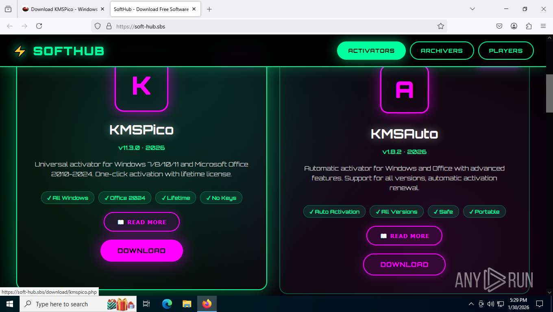Viewport: 553px width, 312px height.
Task: Click the scrollbar down arrow
Action: [549, 292]
